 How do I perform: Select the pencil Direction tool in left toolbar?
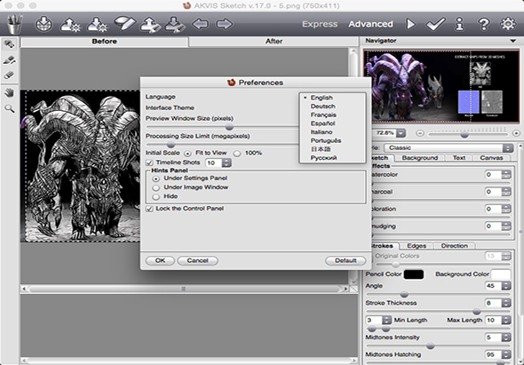(10, 60)
